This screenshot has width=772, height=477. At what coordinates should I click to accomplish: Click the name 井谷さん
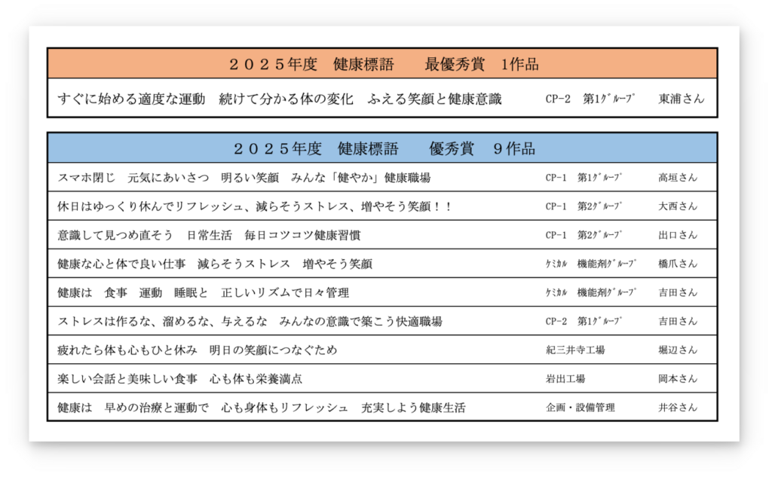coord(677,408)
